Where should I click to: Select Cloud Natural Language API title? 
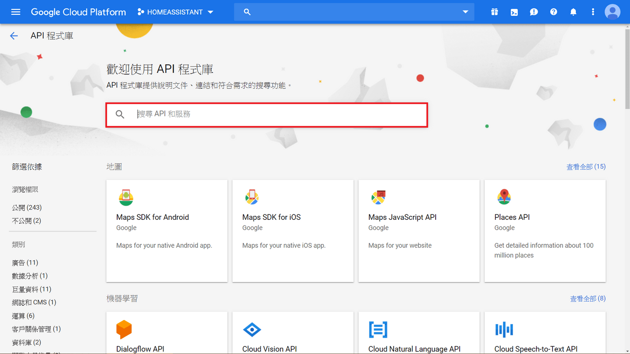[414, 349]
